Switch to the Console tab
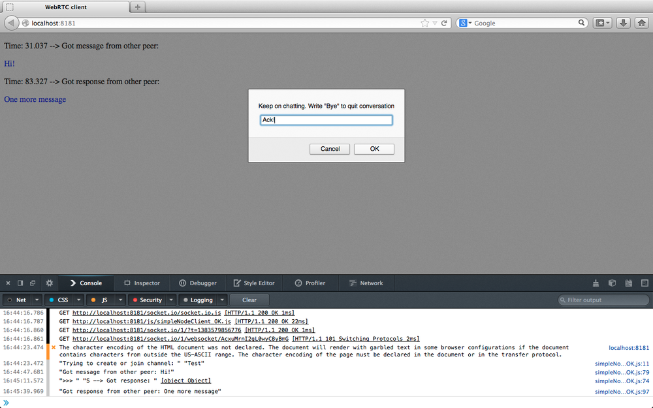The image size is (653, 408). tap(86, 283)
